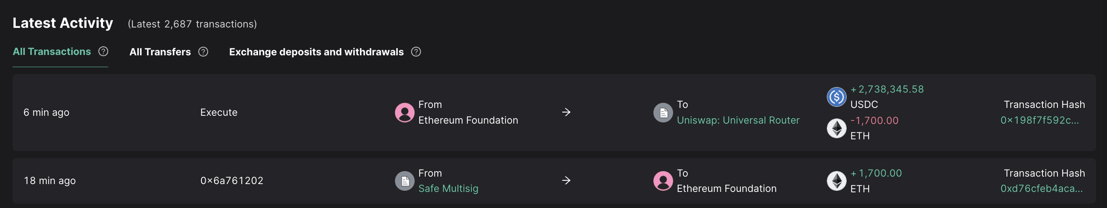1107x208 pixels.
Task: Click help icon beside All Transactions
Action: pyautogui.click(x=103, y=51)
